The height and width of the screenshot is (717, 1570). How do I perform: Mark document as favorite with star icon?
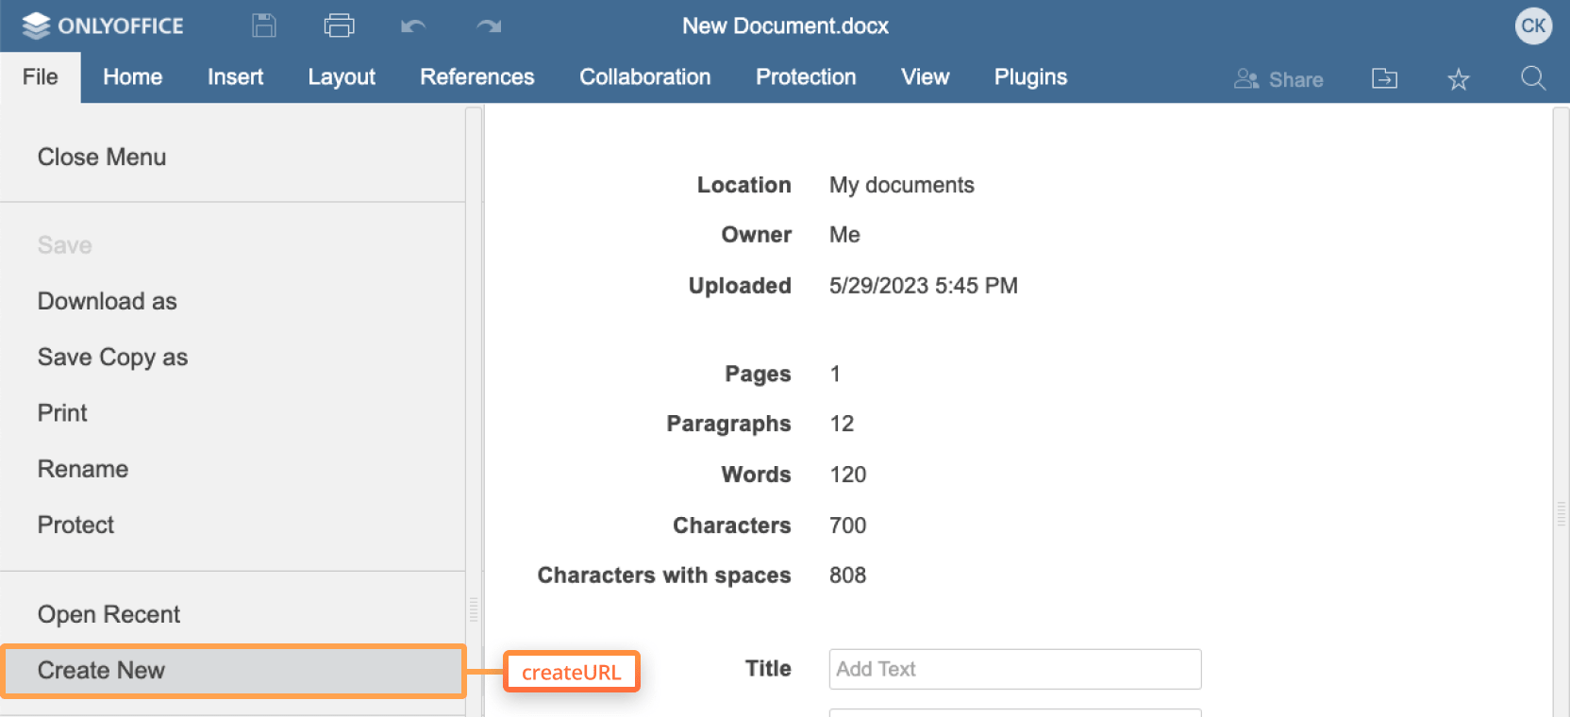[x=1459, y=79]
